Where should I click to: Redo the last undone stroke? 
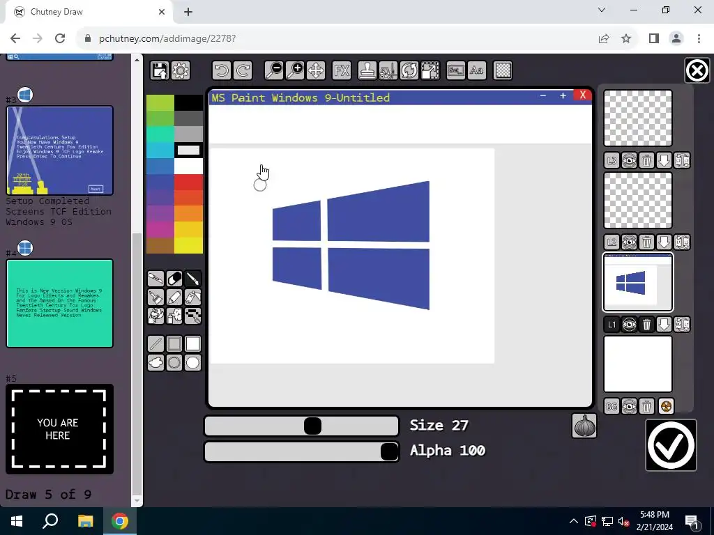pos(243,70)
